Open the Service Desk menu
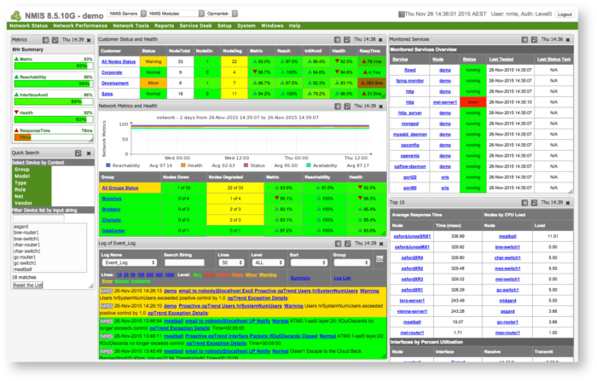Viewport: 597px width, 381px height. [x=195, y=26]
